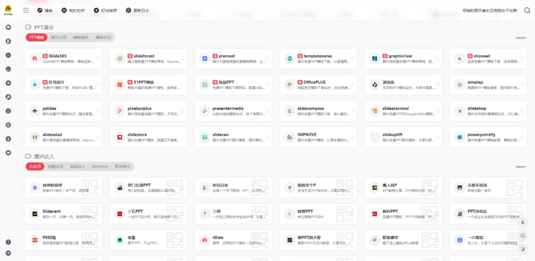Click the chat bubble sidebar icon
The height and width of the screenshot is (261, 535).
coord(8,27)
